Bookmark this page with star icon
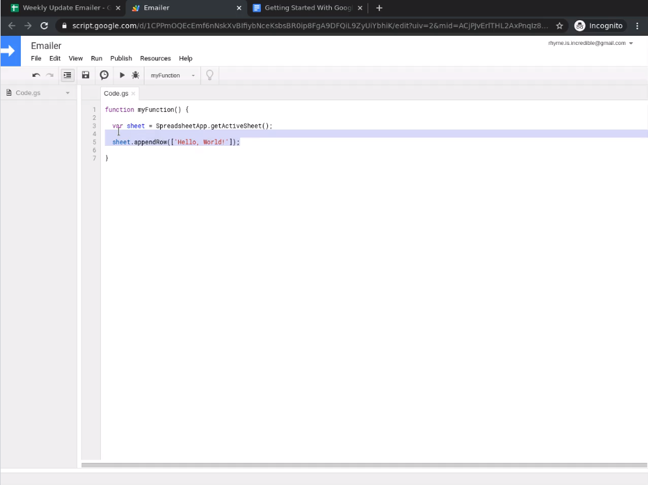This screenshot has height=485, width=648. pos(560,25)
